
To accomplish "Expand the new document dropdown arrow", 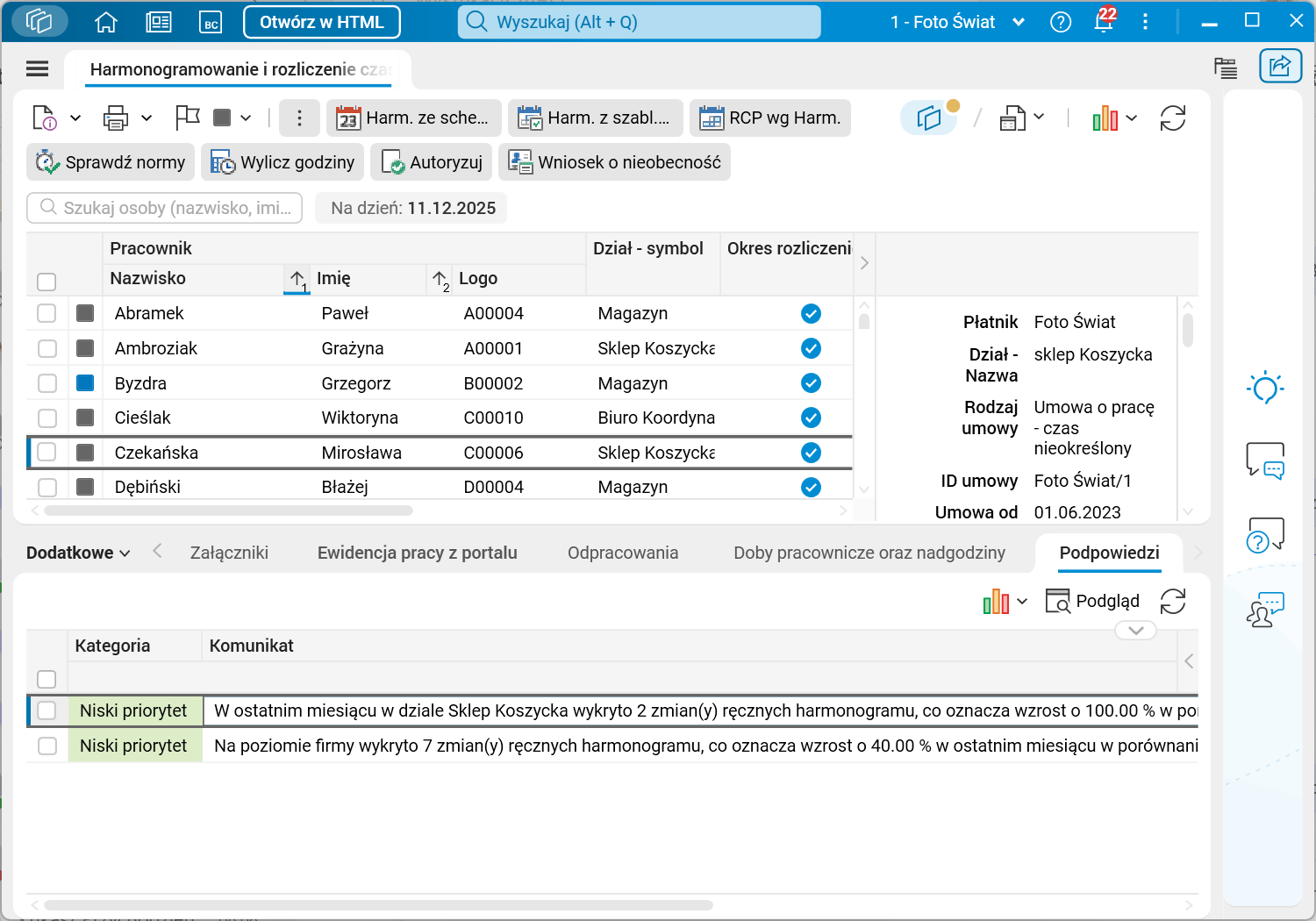I will coord(75,118).
